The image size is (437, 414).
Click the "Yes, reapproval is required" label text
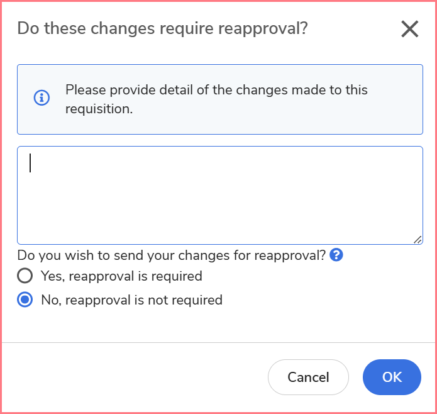(121, 276)
